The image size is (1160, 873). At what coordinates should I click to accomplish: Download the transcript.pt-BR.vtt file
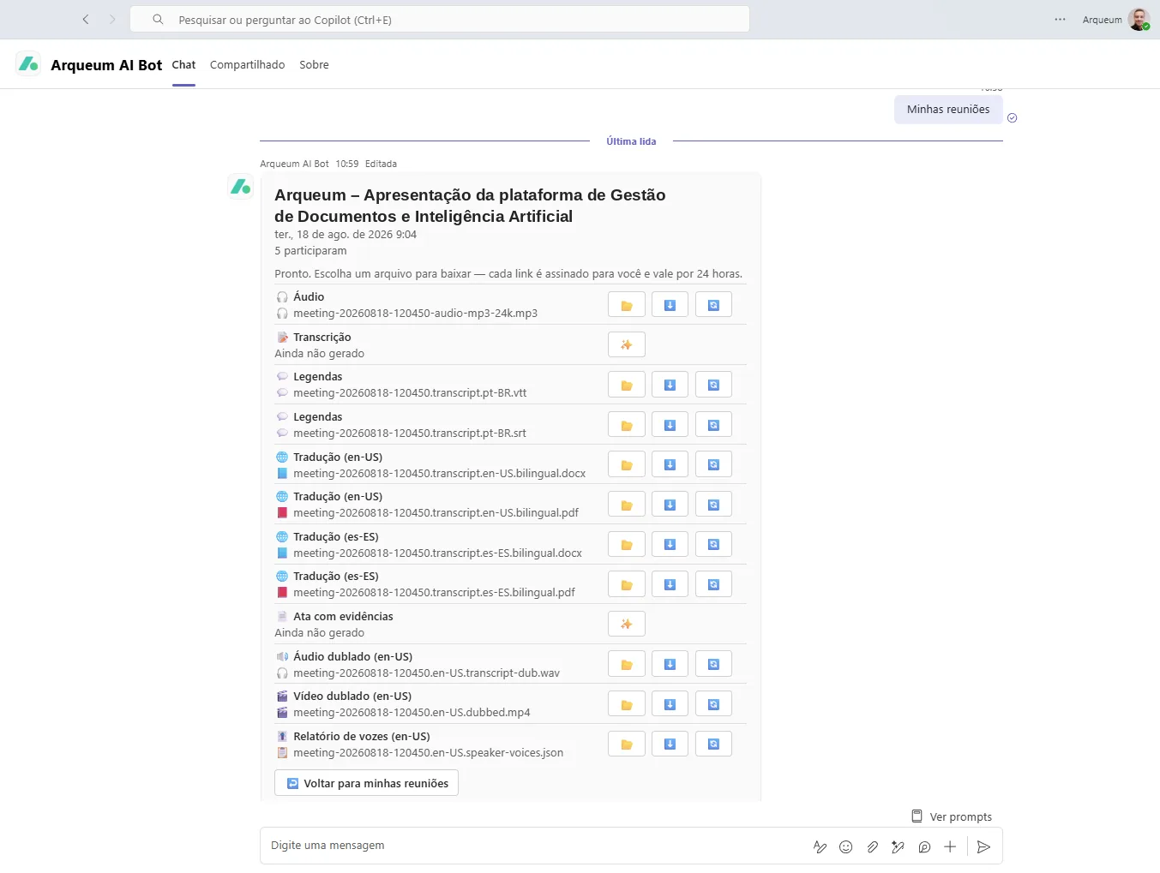point(670,385)
